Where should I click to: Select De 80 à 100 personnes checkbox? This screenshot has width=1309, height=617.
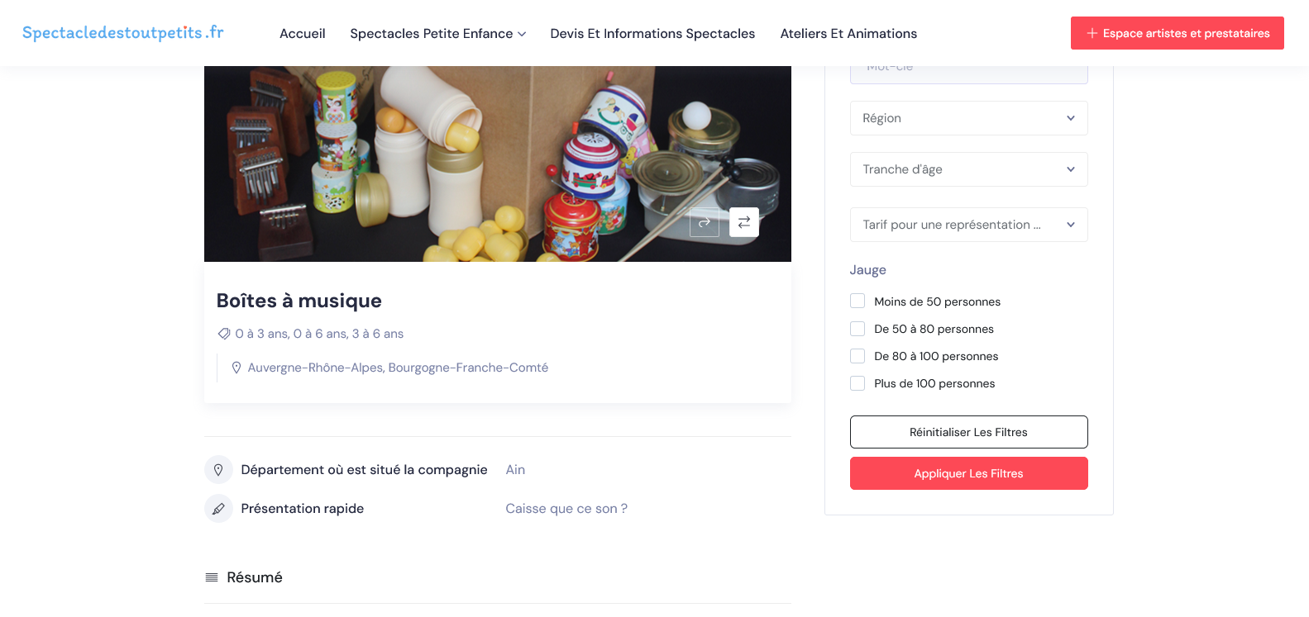[x=858, y=356]
